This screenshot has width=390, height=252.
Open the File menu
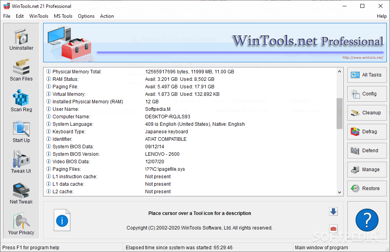click(7, 16)
